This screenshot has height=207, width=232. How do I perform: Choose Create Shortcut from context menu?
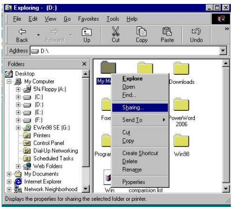point(140,153)
